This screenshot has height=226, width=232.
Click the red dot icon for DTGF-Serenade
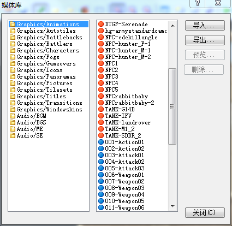(x=101, y=24)
